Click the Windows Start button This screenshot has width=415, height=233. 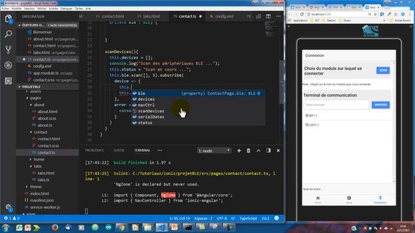(6, 228)
